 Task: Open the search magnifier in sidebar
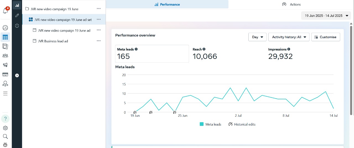click(5, 136)
